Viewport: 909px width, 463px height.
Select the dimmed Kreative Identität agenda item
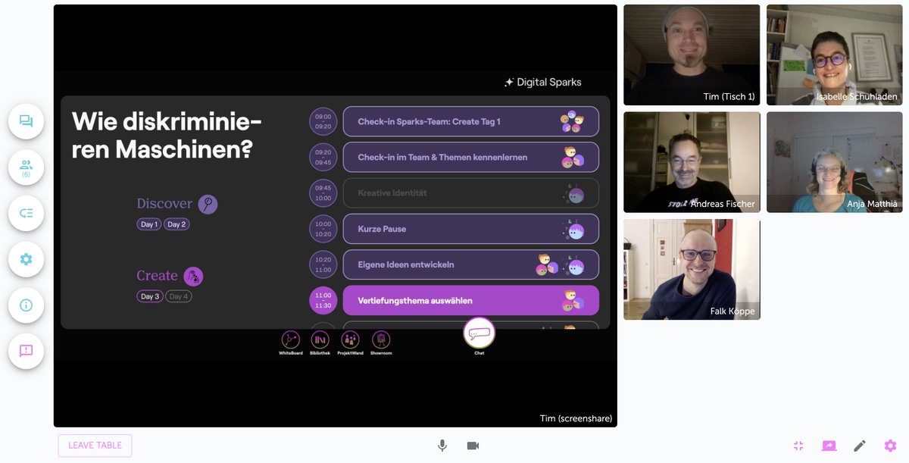point(471,193)
